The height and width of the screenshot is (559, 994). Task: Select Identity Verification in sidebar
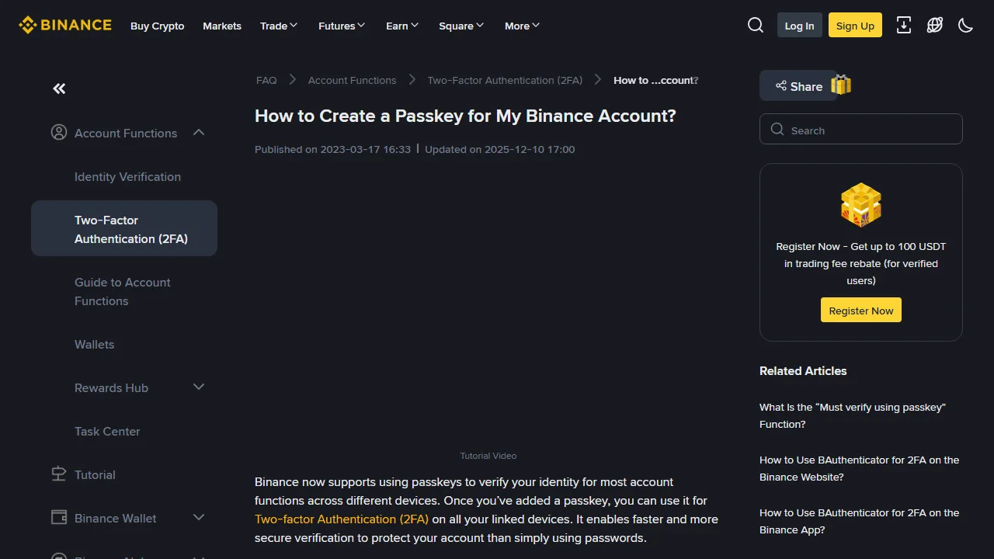127,177
